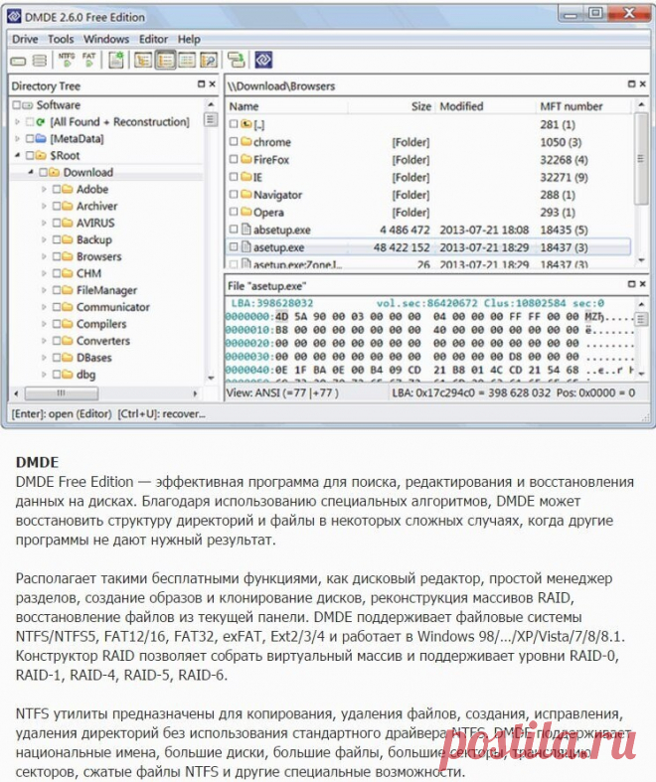This screenshot has height=782, width=656.
Task: Click the Opera folder icon
Action: click(246, 212)
